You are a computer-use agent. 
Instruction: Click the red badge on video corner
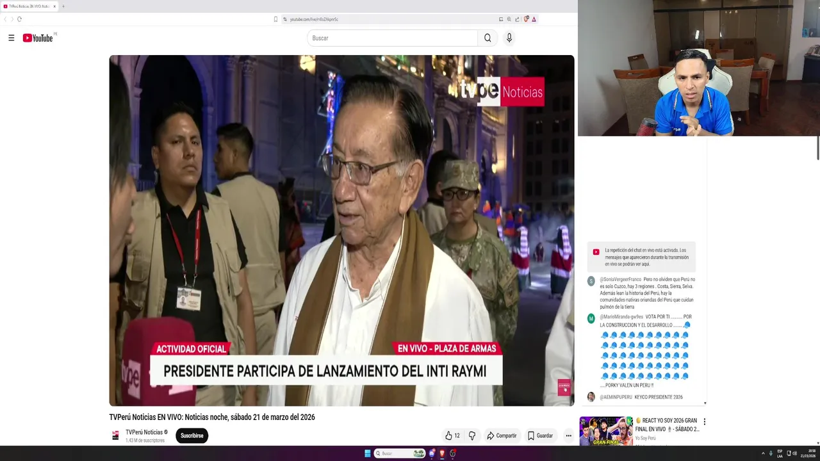pos(564,387)
